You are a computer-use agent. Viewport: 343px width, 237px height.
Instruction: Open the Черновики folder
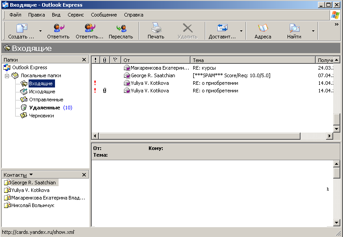tap(41, 116)
